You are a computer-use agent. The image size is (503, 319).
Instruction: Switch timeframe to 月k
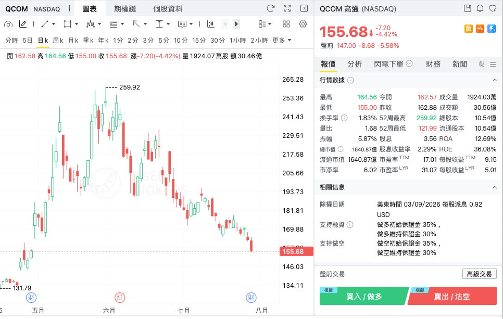tap(73, 41)
